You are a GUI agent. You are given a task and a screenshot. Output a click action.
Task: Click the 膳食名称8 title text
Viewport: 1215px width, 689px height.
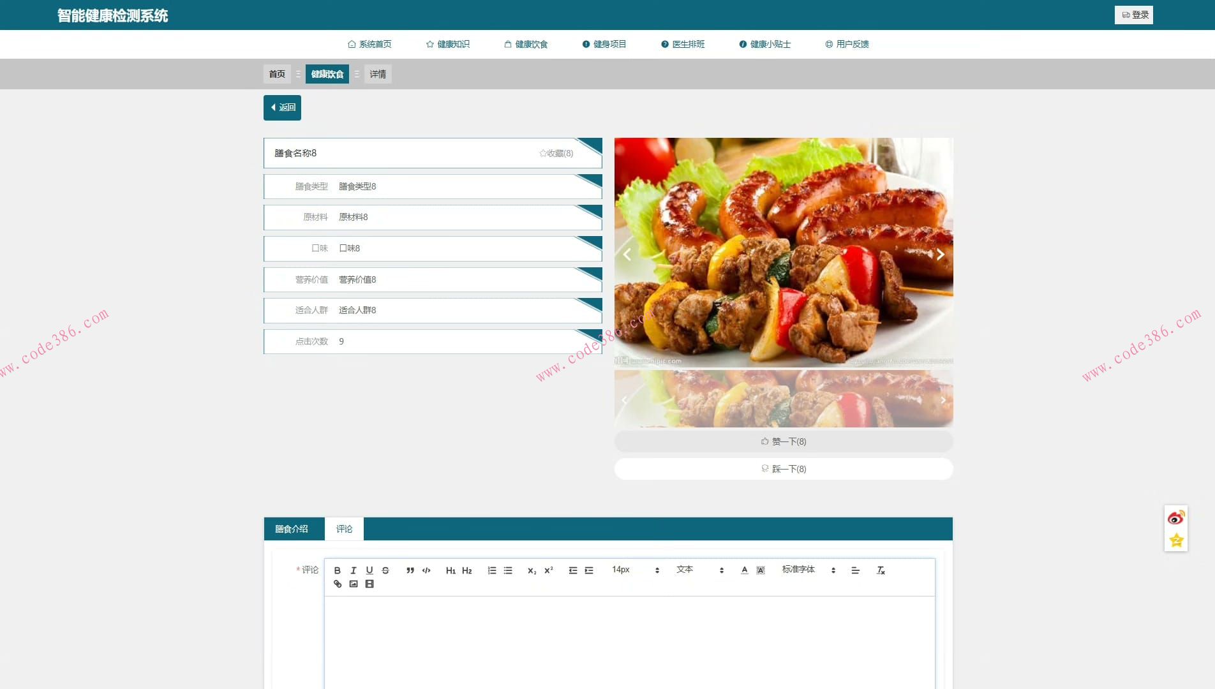coord(295,153)
